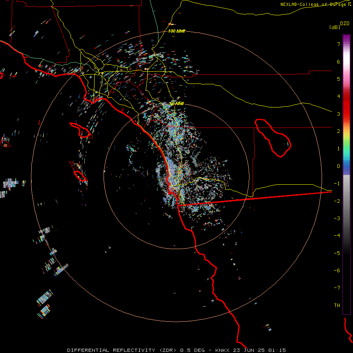This screenshot has width=353, height=353.
Task: Click the "TH" threshold label on the scale
Action: coord(337,306)
